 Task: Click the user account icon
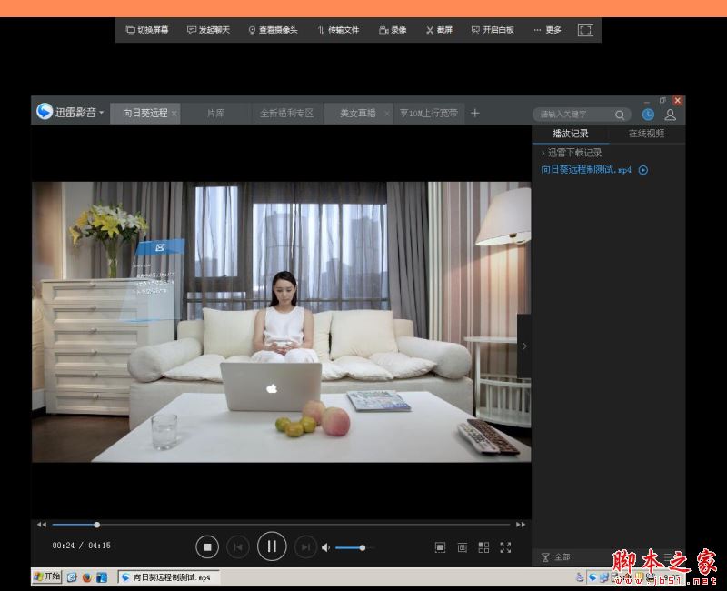(x=670, y=115)
